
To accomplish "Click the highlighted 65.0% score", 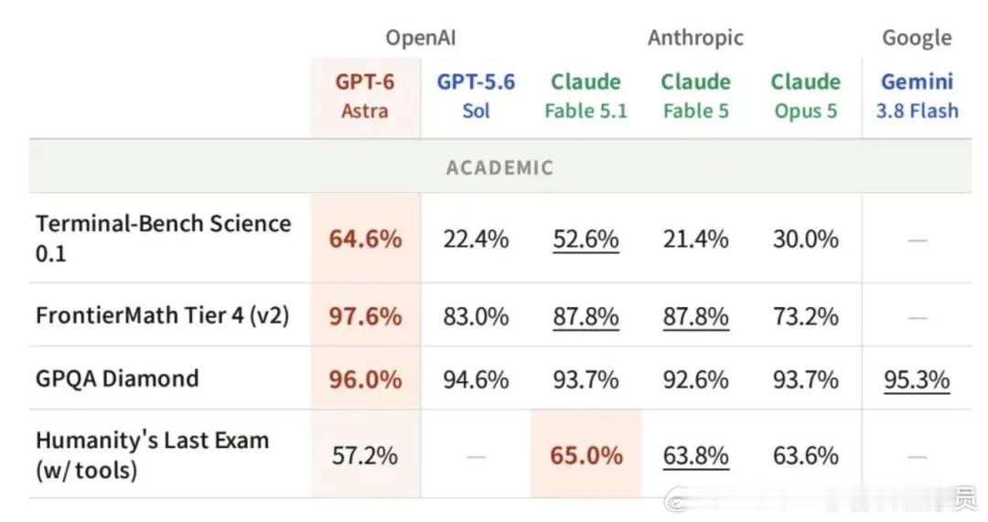I will [586, 455].
